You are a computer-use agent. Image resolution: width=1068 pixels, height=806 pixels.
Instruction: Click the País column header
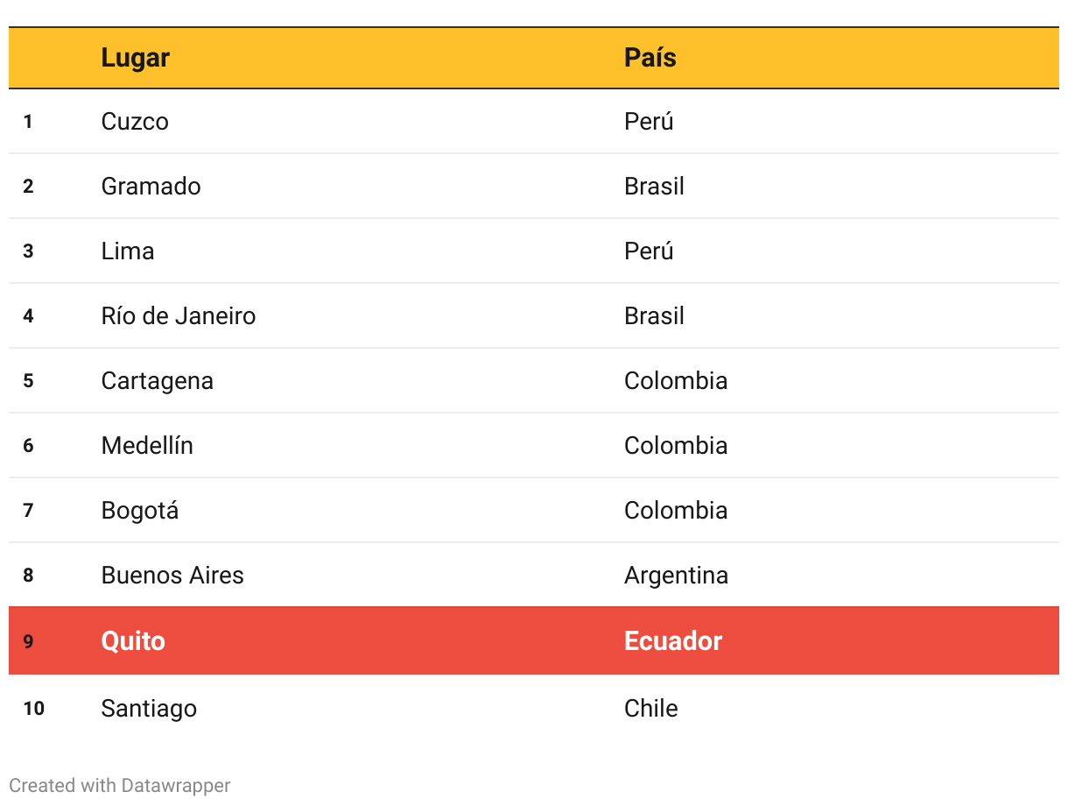tap(650, 58)
